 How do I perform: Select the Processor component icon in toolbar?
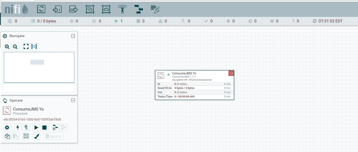[x=41, y=9]
